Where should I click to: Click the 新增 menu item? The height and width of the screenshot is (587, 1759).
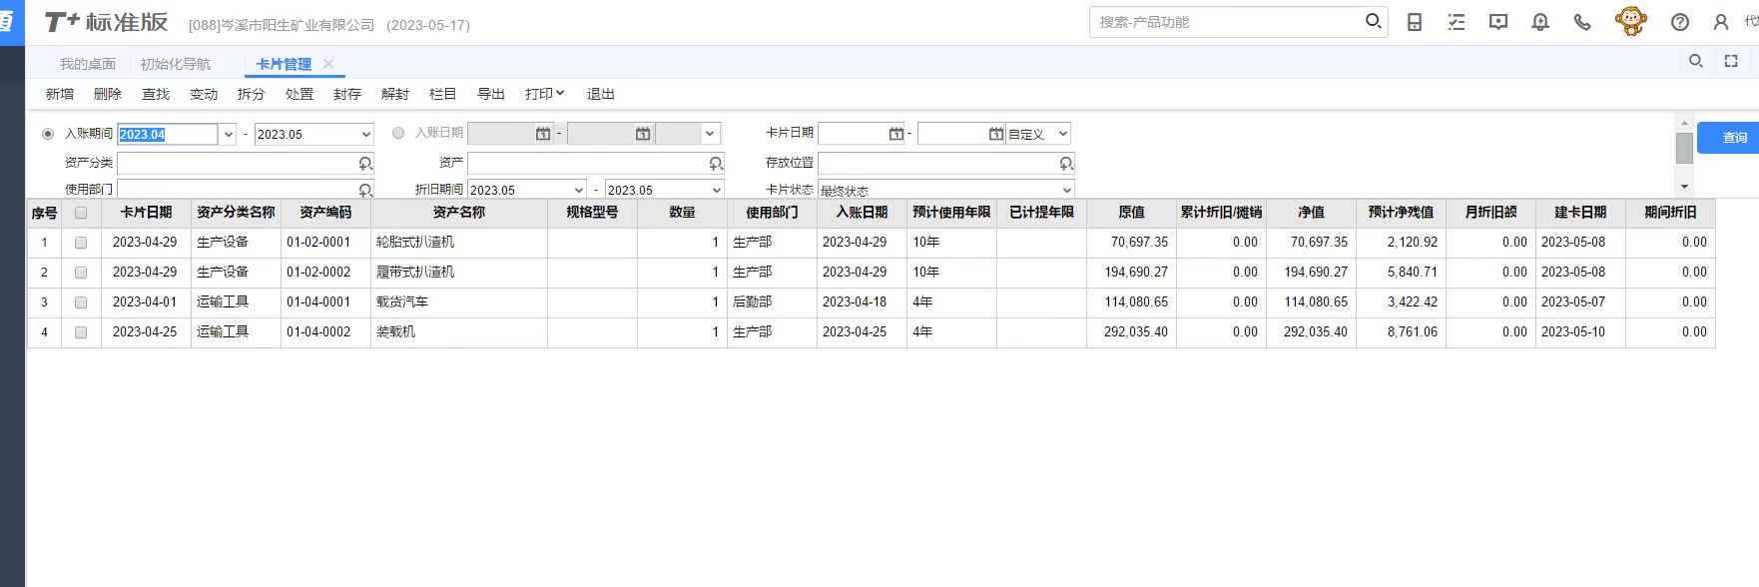tap(60, 94)
